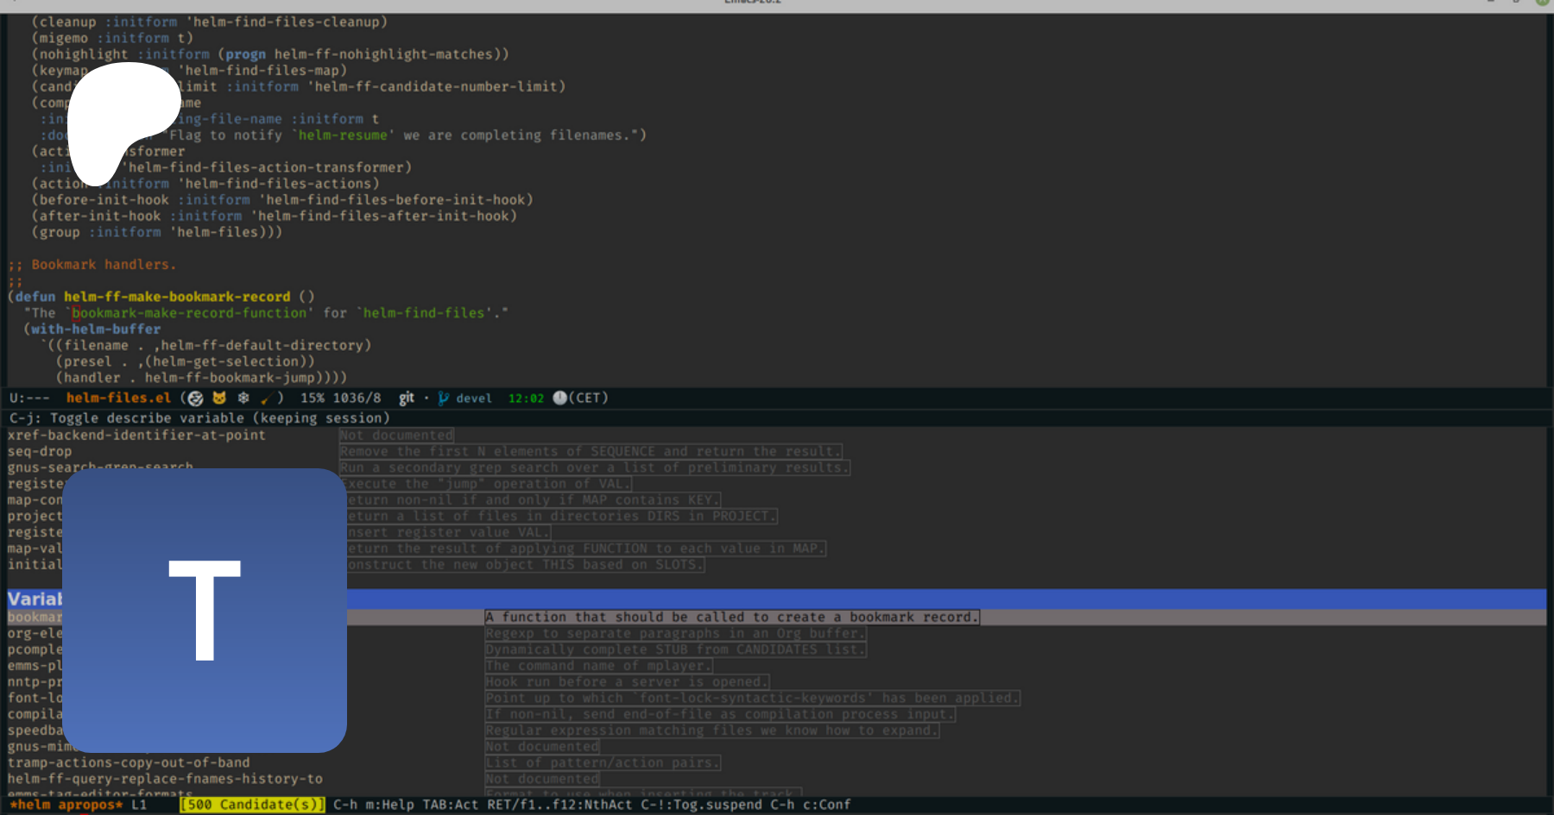Click the 500 Candidate(s) indicator
The image size is (1554, 815).
pos(252,805)
